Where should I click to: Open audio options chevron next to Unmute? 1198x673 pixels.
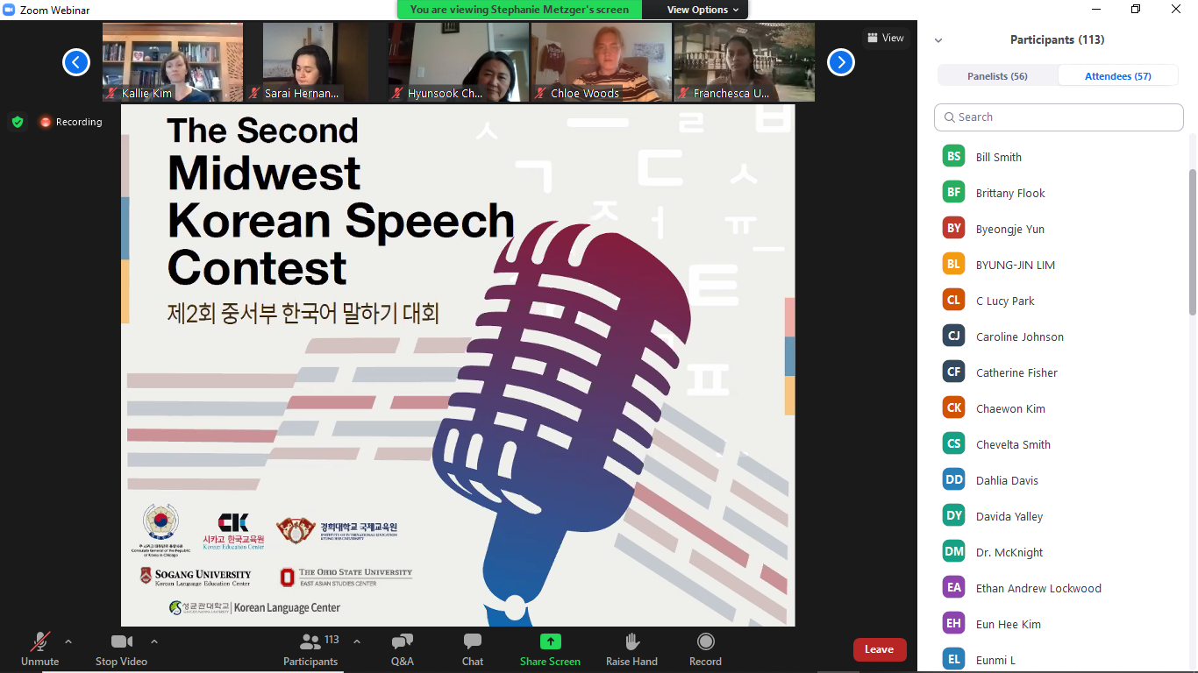click(x=68, y=640)
